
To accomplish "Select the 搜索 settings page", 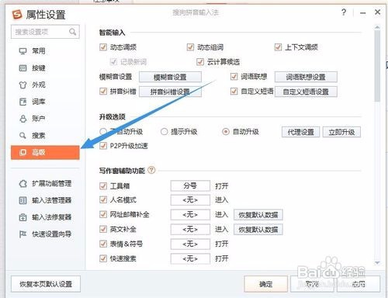I will click(45, 135).
